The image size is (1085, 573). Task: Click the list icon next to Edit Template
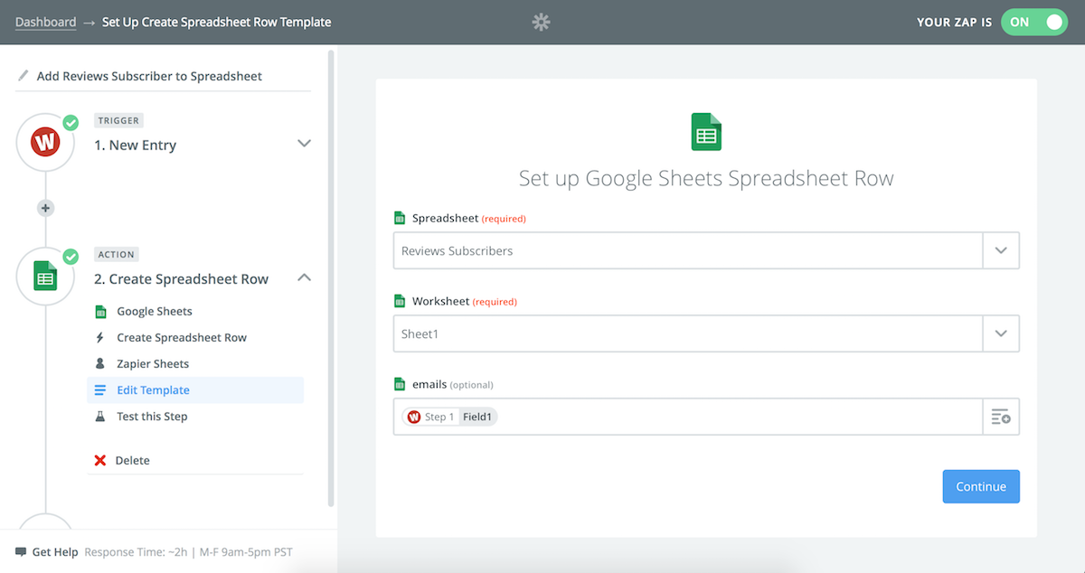click(100, 390)
